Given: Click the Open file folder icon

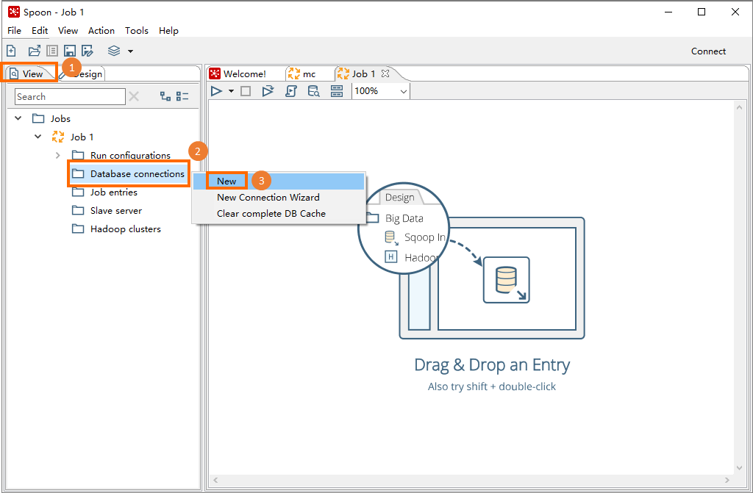Looking at the screenshot, I should 34,51.
